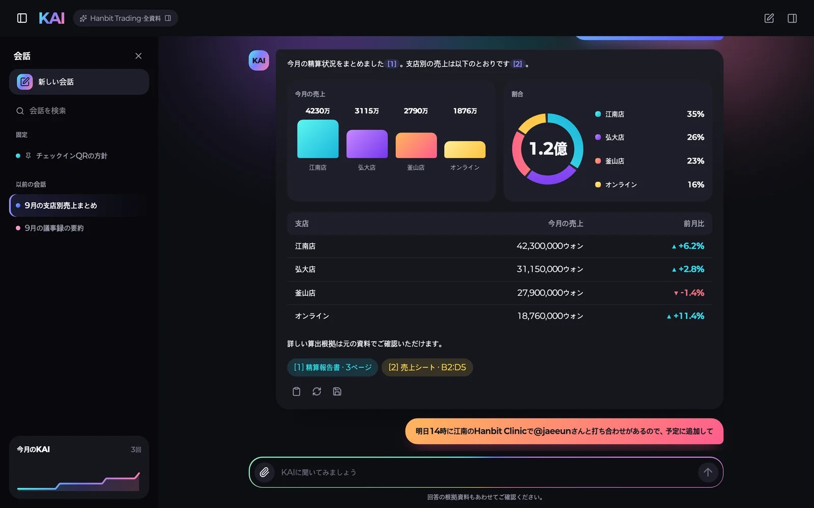Select the 9月の支店別売上まとめ conversation
The width and height of the screenshot is (814, 508).
[79, 205]
